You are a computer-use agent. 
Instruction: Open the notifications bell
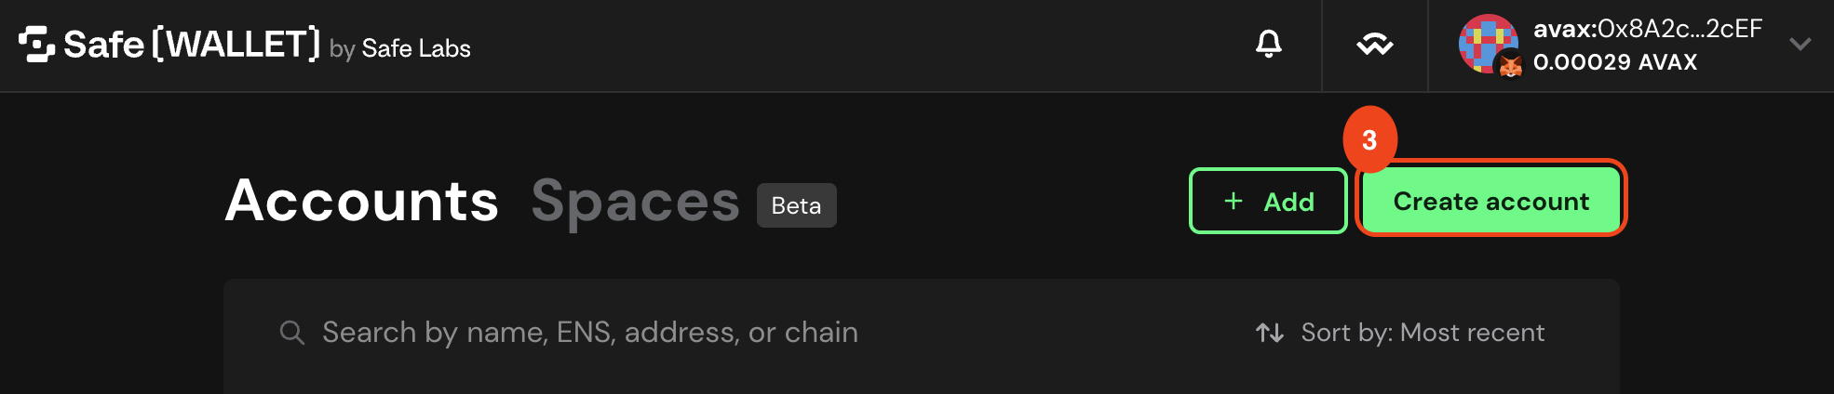click(x=1268, y=44)
